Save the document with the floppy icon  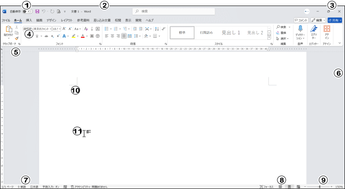(x=37, y=12)
